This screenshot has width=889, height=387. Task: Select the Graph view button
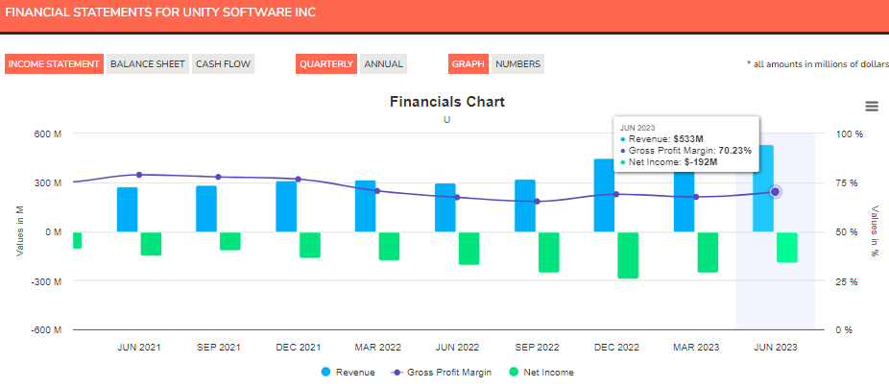pos(469,64)
